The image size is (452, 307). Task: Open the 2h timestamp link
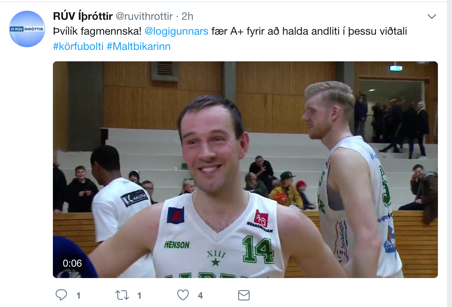coord(187,16)
